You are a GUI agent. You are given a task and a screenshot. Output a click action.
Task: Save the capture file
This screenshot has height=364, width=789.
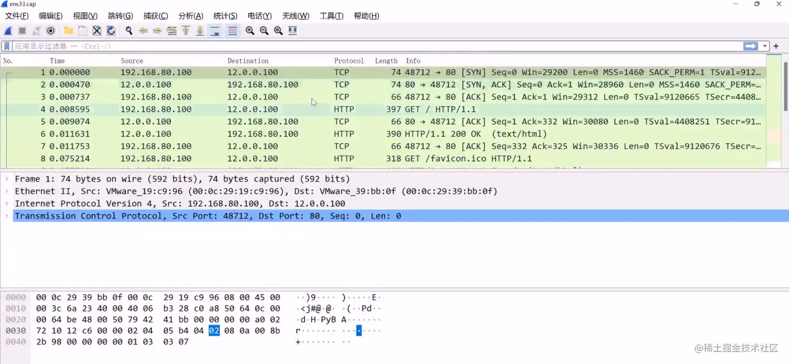click(82, 31)
